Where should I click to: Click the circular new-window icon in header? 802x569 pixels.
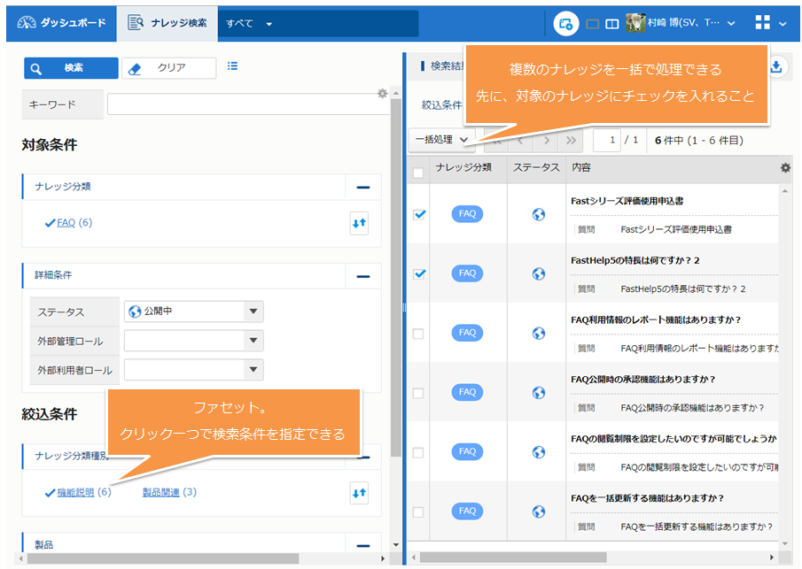565,24
